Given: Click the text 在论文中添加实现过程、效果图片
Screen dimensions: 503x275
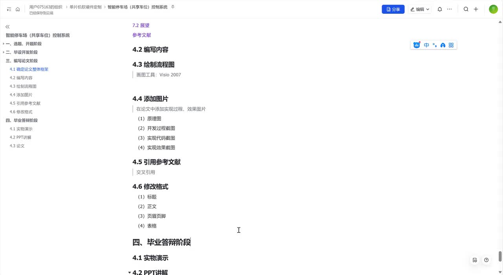Looking at the screenshot, I should 171,109.
